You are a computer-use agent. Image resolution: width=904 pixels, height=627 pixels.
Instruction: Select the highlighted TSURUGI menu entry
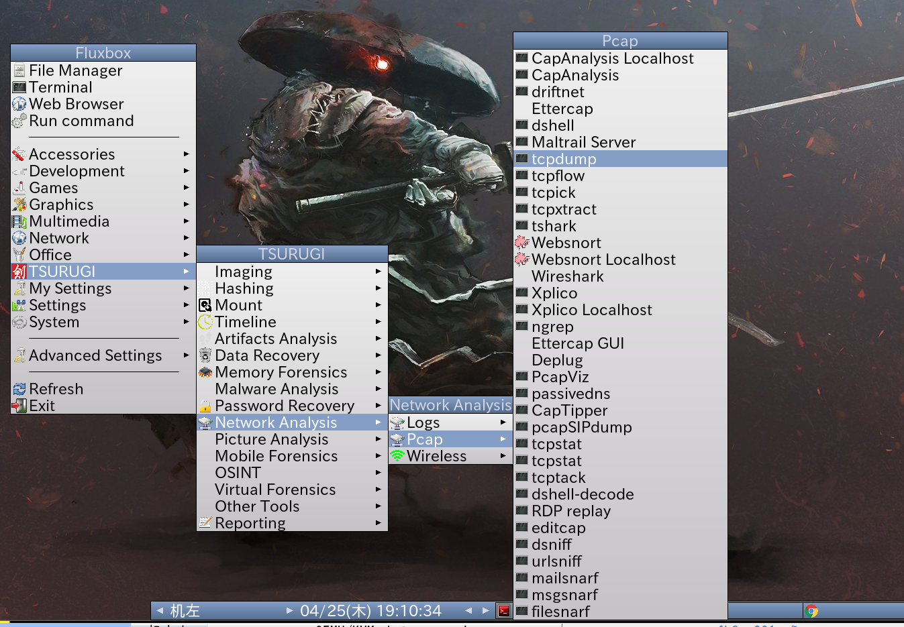click(x=103, y=272)
